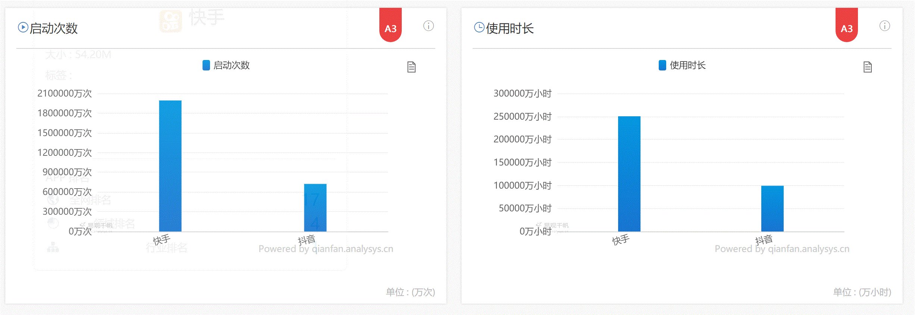The image size is (915, 315).
Task: Click the 使用时长 panel title text
Action: (x=510, y=28)
